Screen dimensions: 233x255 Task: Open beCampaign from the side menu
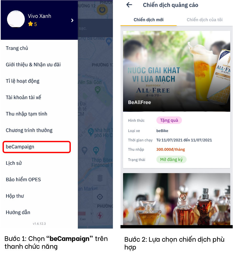click(x=37, y=147)
